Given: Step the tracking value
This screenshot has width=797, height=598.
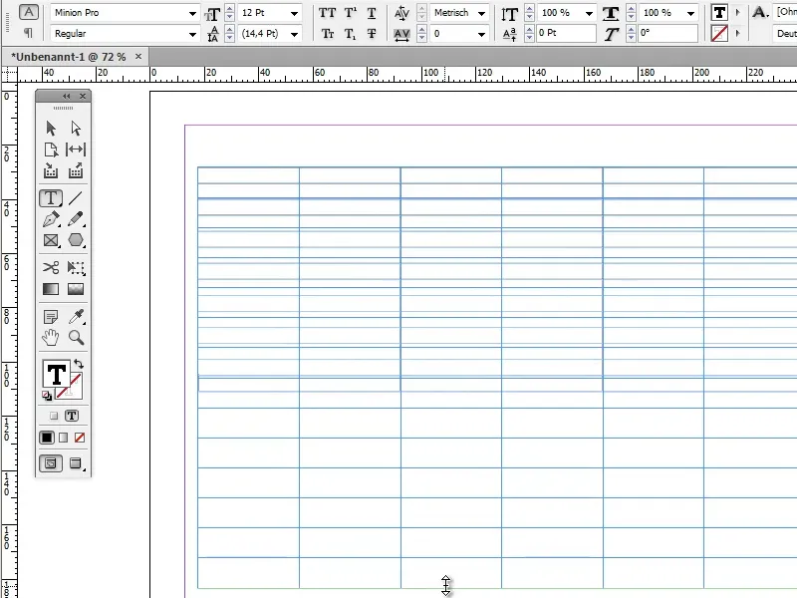Looking at the screenshot, I should pyautogui.click(x=421, y=34).
